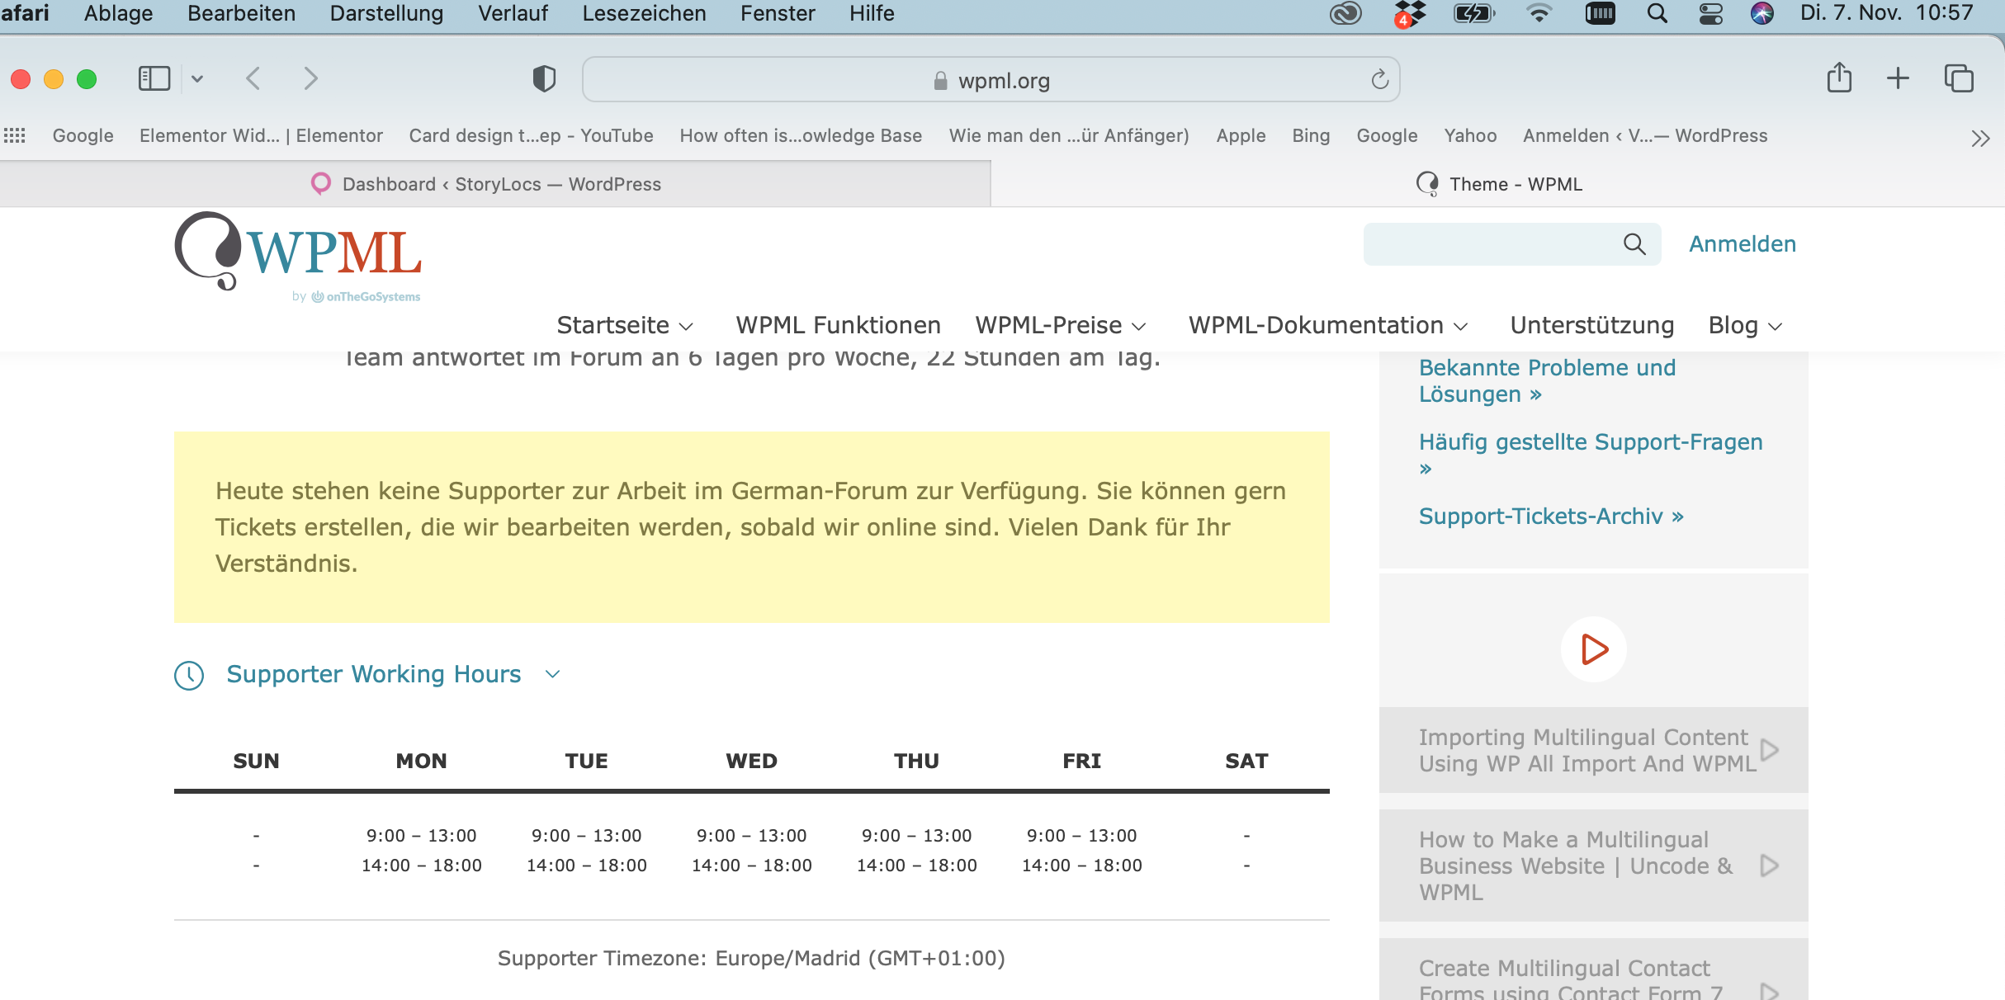The width and height of the screenshot is (2005, 1000).
Task: Open Bekannte Probleme und Lösungen link
Action: tap(1547, 380)
